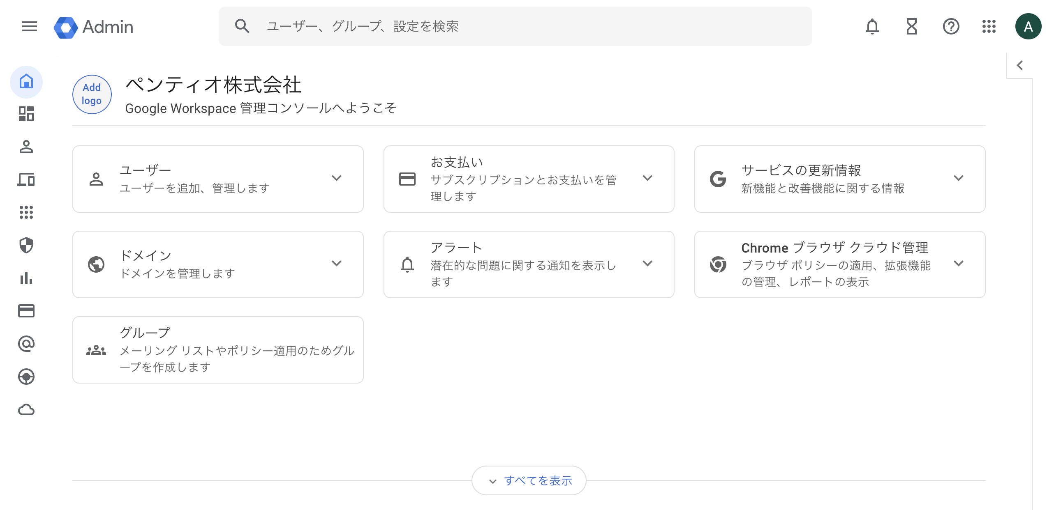The height and width of the screenshot is (510, 1054).
Task: Click the ドメインを管理します description
Action: pos(178,273)
